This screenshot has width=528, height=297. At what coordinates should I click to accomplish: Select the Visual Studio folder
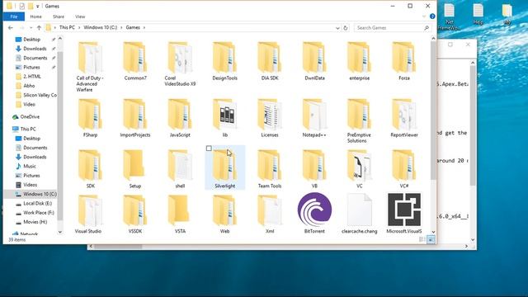[90, 214]
